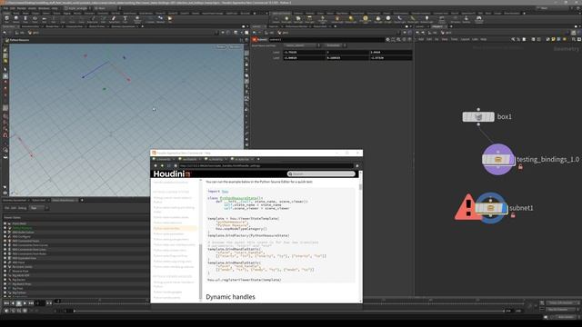This screenshot has height=327, width=582.
Task: Click the timeline current frame marker
Action: coord(58,301)
